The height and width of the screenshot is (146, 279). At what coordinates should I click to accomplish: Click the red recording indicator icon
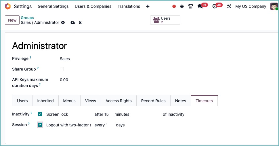click(174, 6)
